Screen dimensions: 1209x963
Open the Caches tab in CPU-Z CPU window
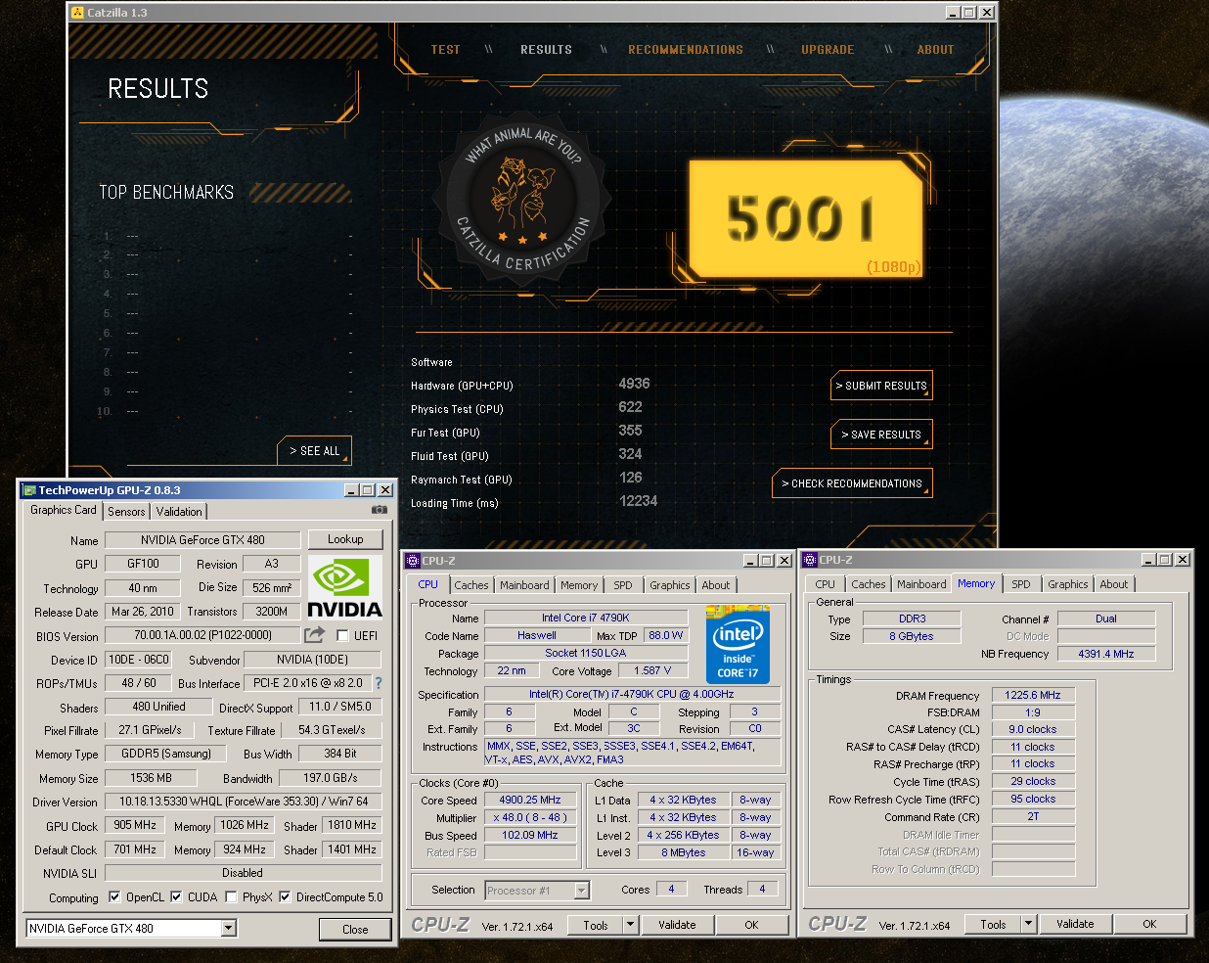pos(471,585)
